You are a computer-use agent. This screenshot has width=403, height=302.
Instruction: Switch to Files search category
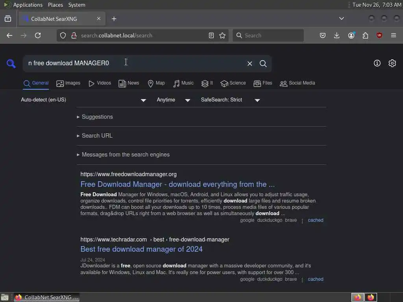coord(263,83)
